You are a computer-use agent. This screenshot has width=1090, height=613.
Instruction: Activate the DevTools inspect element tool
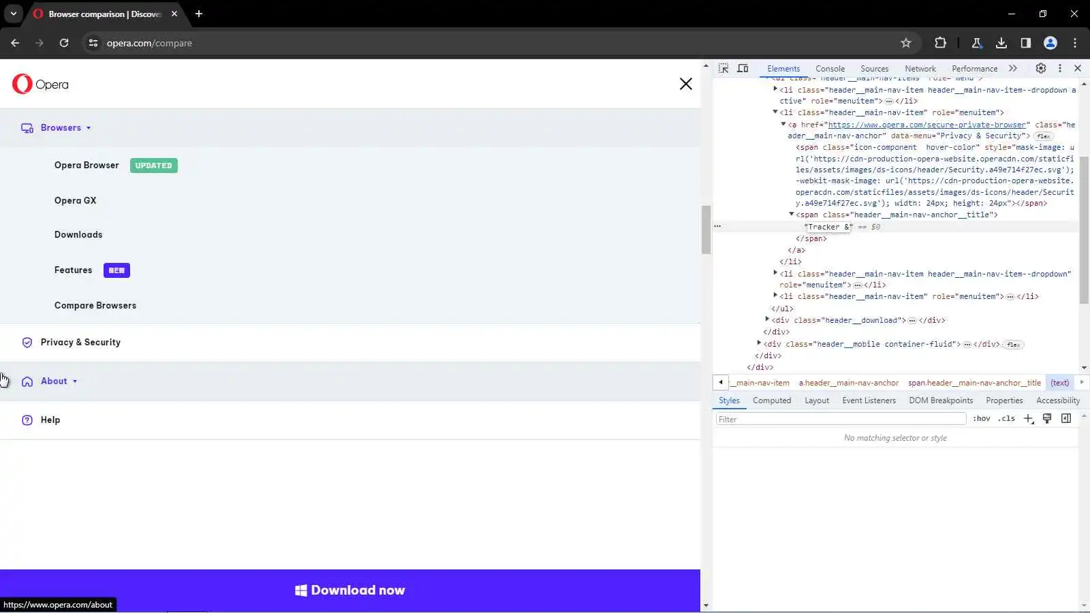tap(723, 68)
